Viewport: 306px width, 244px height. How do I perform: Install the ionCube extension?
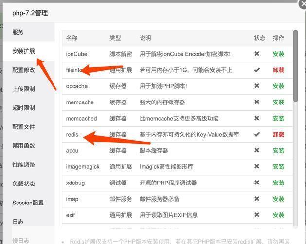point(278,54)
